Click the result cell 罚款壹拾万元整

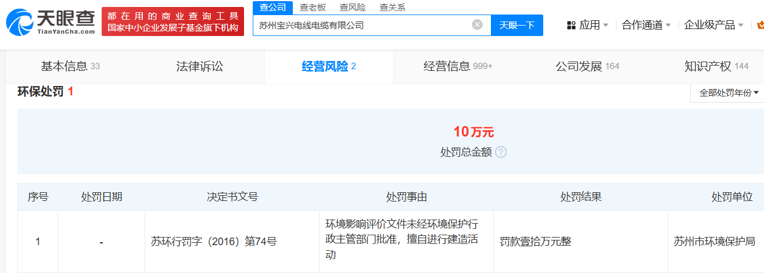coord(536,241)
